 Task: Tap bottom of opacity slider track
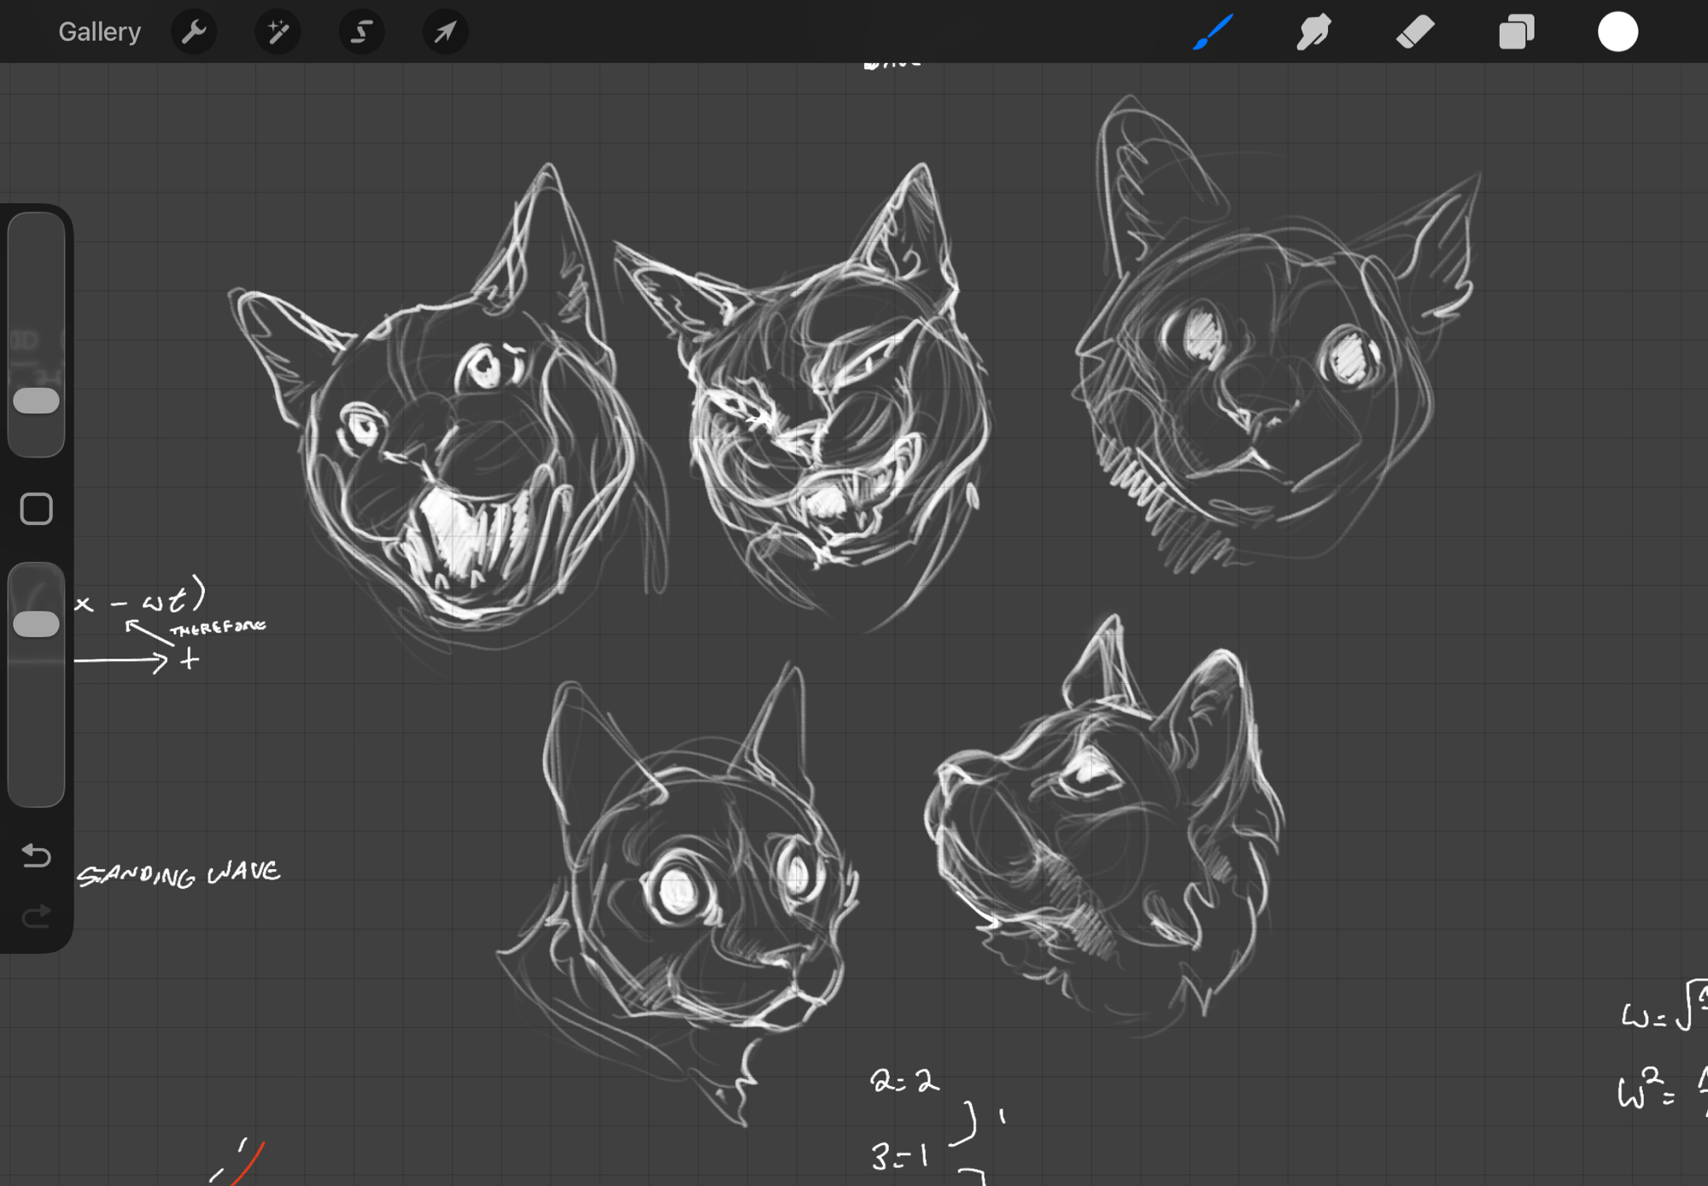click(36, 786)
